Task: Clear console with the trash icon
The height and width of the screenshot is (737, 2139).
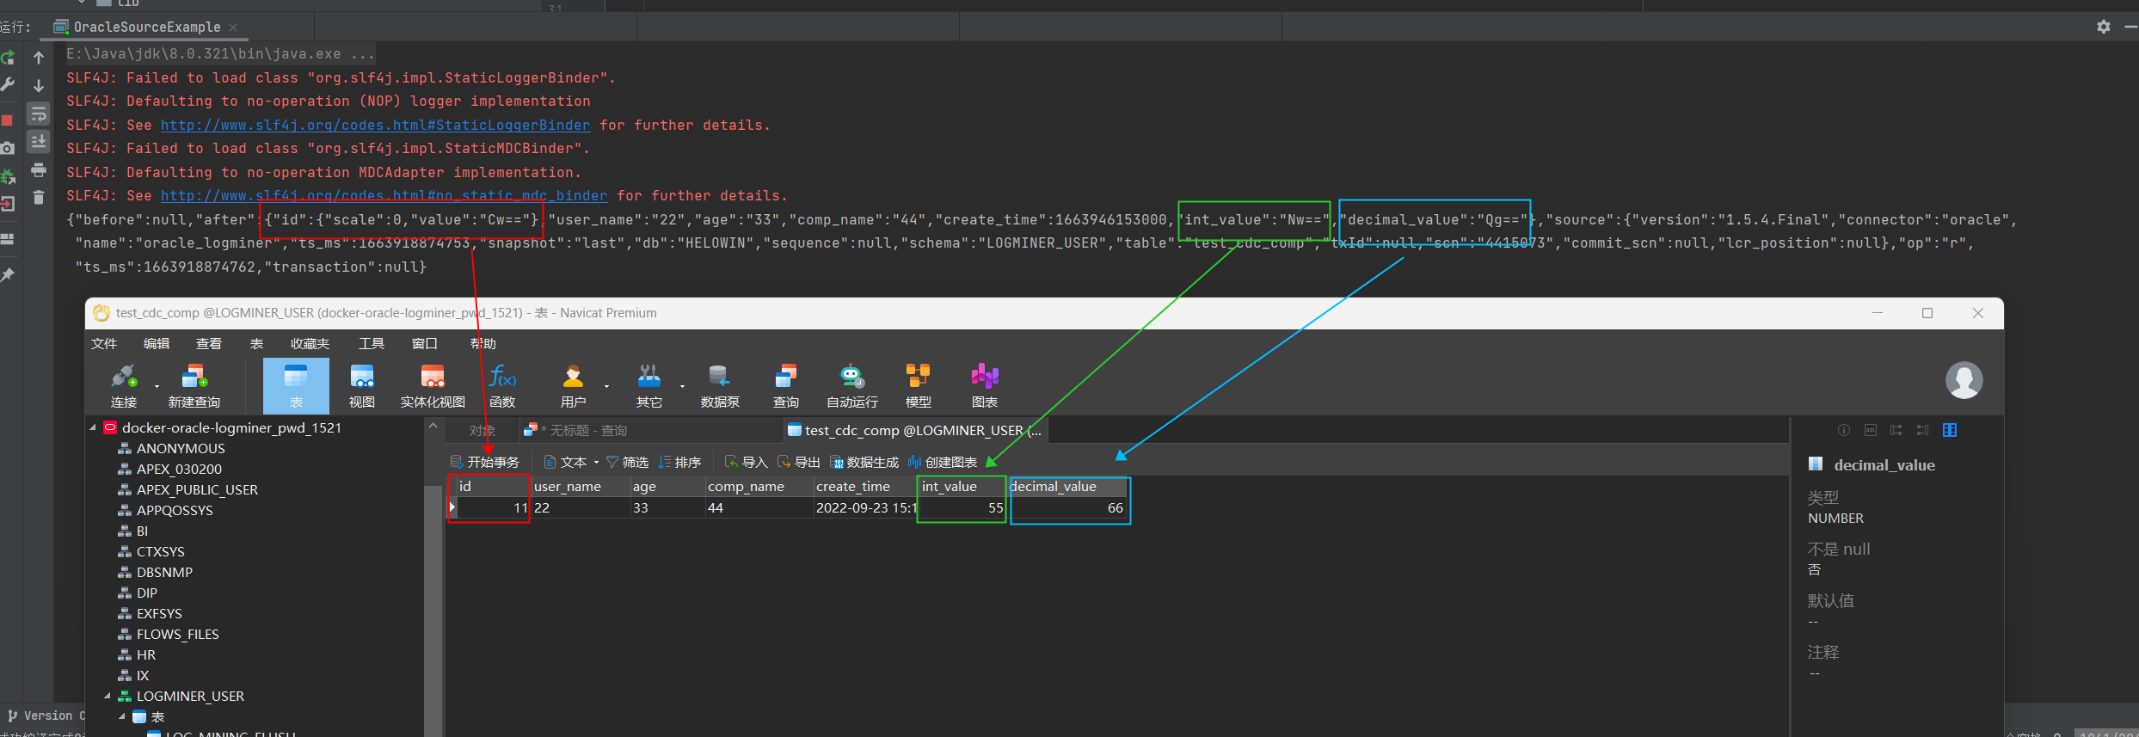Action: tap(39, 198)
